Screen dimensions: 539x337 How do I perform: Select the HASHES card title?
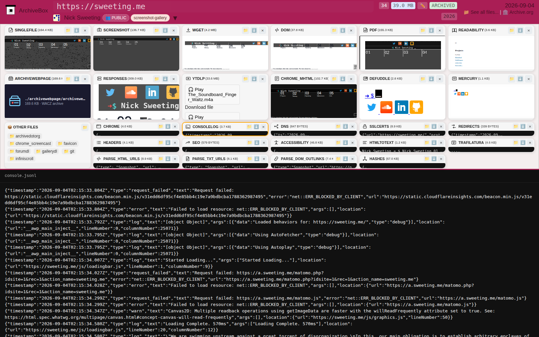point(377,159)
